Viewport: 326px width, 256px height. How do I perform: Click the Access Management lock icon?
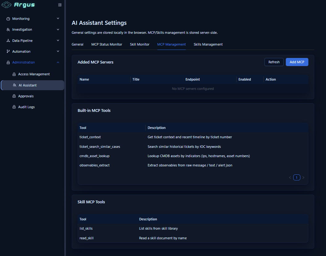point(14,74)
